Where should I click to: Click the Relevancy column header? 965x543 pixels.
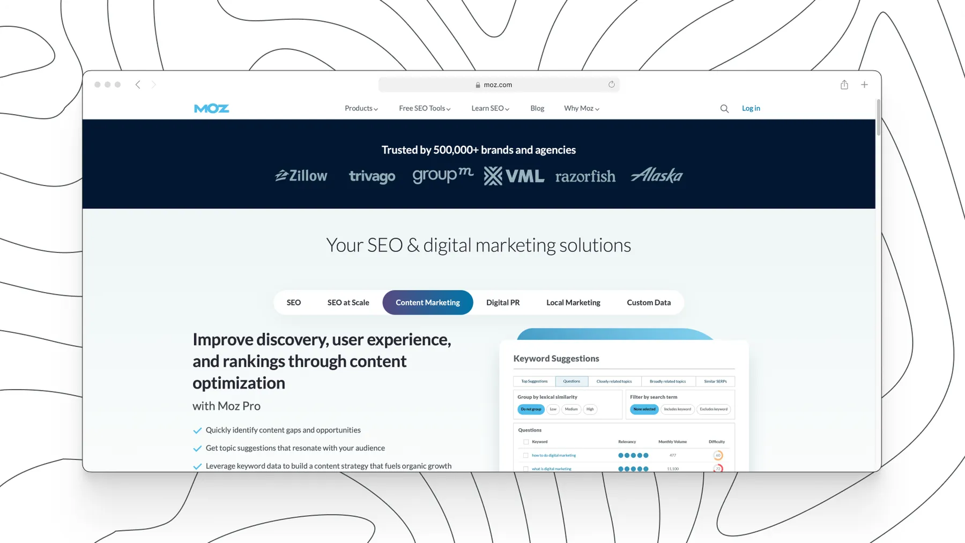click(x=627, y=442)
